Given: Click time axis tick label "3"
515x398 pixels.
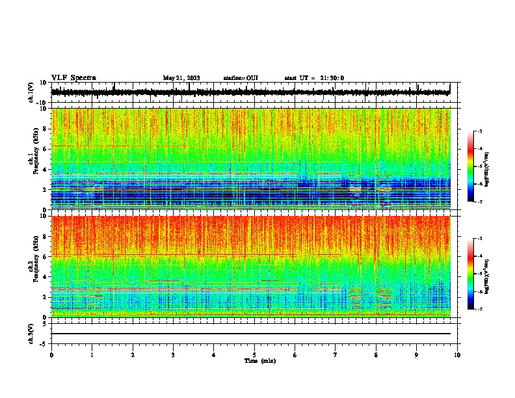Looking at the screenshot, I should (173, 355).
